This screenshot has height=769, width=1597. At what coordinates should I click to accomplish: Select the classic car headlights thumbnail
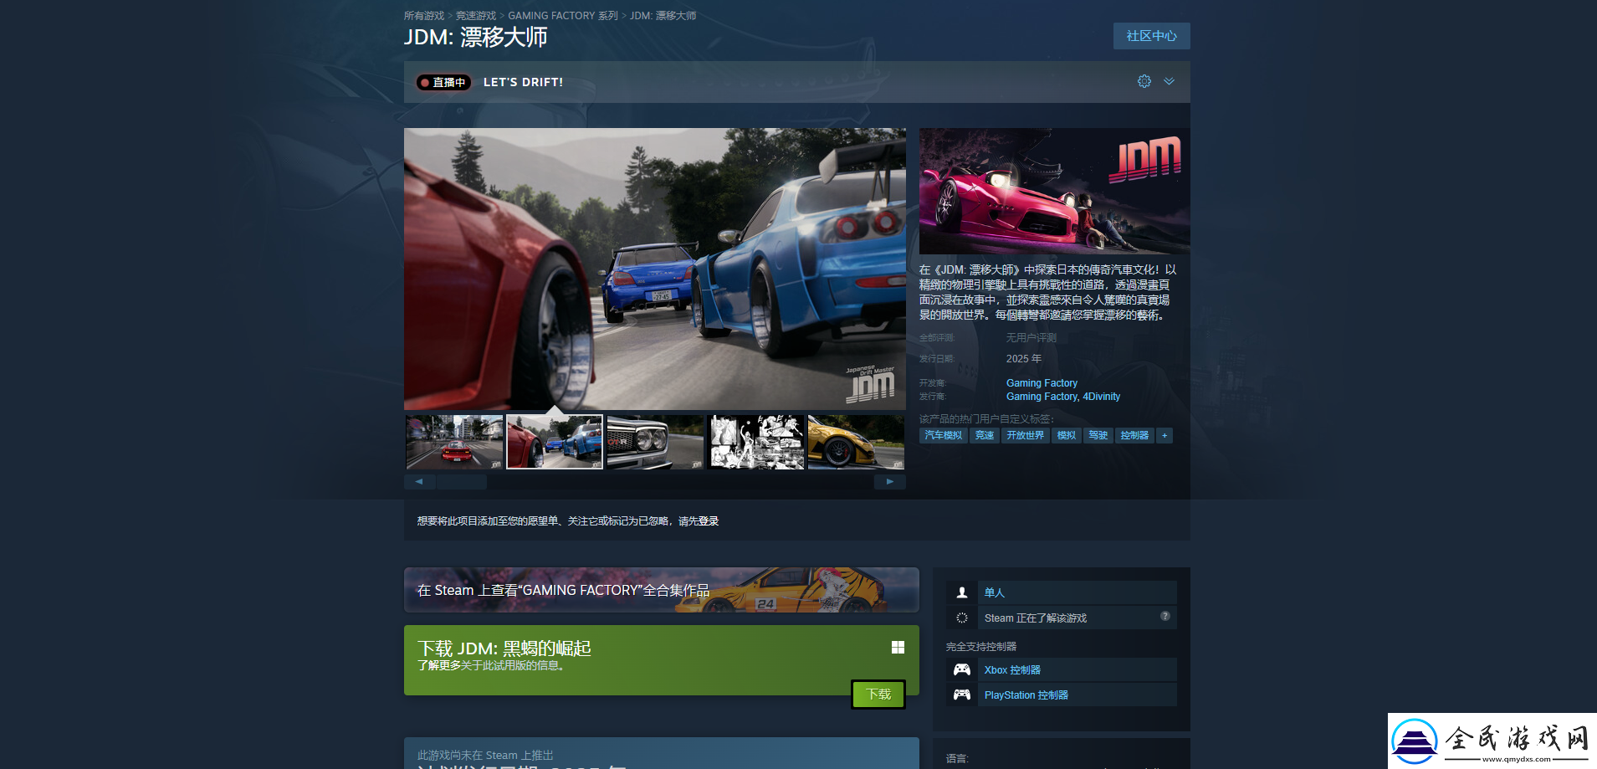[655, 442]
